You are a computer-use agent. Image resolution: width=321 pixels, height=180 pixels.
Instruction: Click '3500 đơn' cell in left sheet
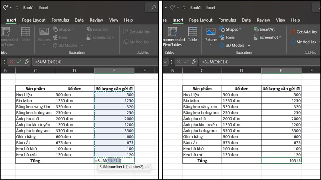pos(75,131)
